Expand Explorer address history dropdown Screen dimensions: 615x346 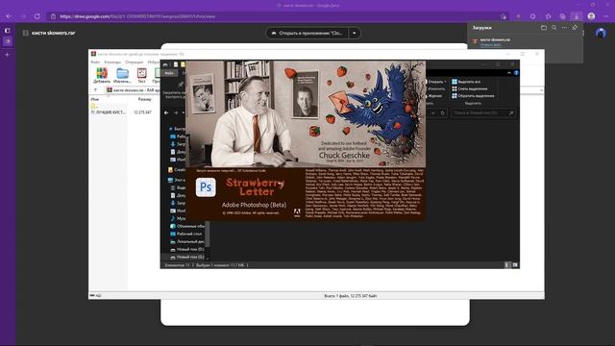433,113
